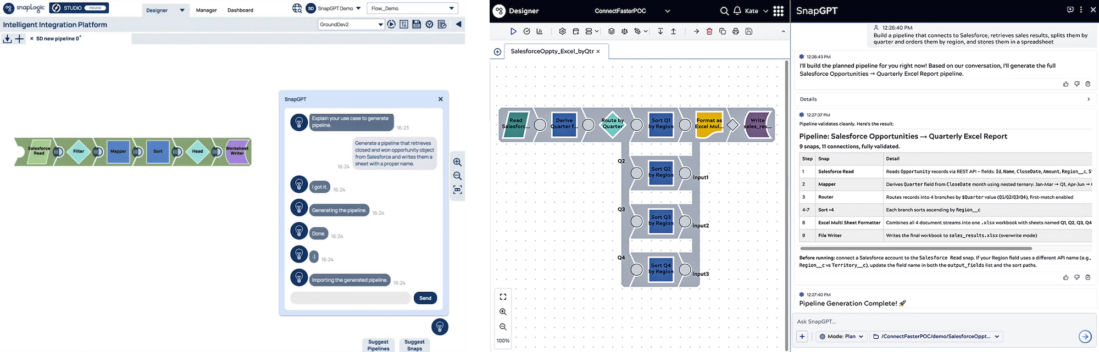Viewport: 1099px width, 352px height.
Task: Open the /ConnectFasterPOC/demo path selector
Action: click(x=936, y=337)
